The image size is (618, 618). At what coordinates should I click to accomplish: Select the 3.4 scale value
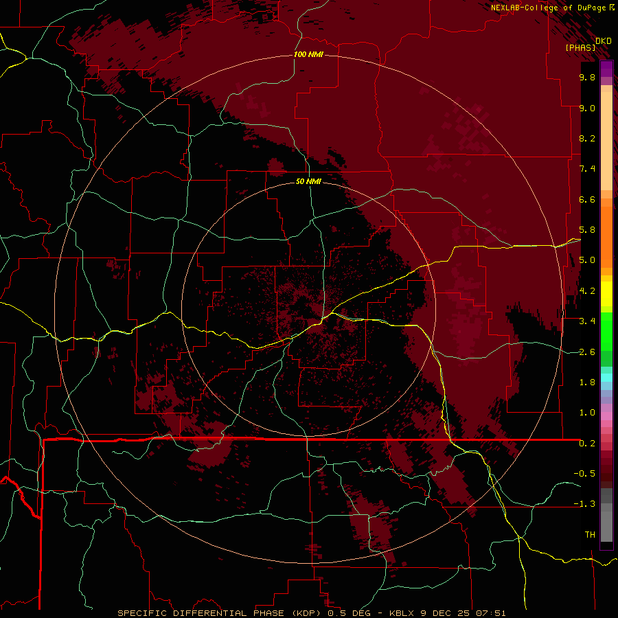(587, 321)
